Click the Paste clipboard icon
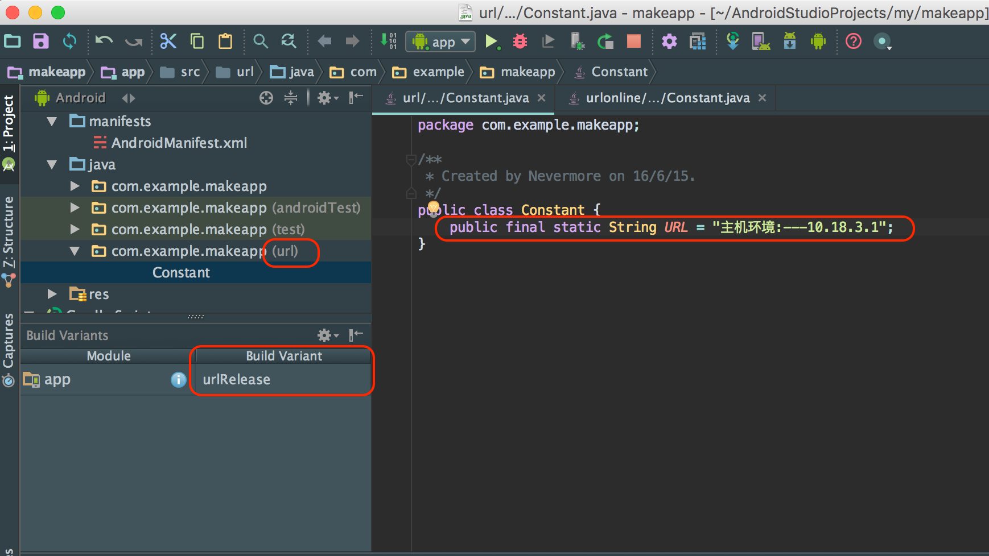989x556 pixels. tap(225, 41)
